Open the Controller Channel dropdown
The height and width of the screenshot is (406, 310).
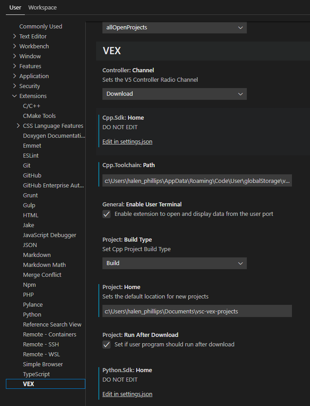click(174, 94)
